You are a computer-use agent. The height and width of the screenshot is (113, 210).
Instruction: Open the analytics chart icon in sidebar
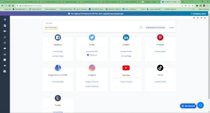click(5, 54)
